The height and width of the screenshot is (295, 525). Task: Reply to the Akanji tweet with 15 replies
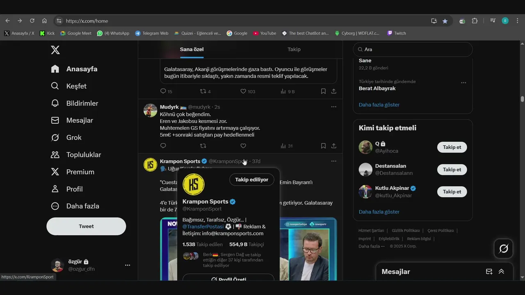coord(166,91)
